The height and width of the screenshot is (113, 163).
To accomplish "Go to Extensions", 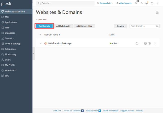I will tap(16, 49).
